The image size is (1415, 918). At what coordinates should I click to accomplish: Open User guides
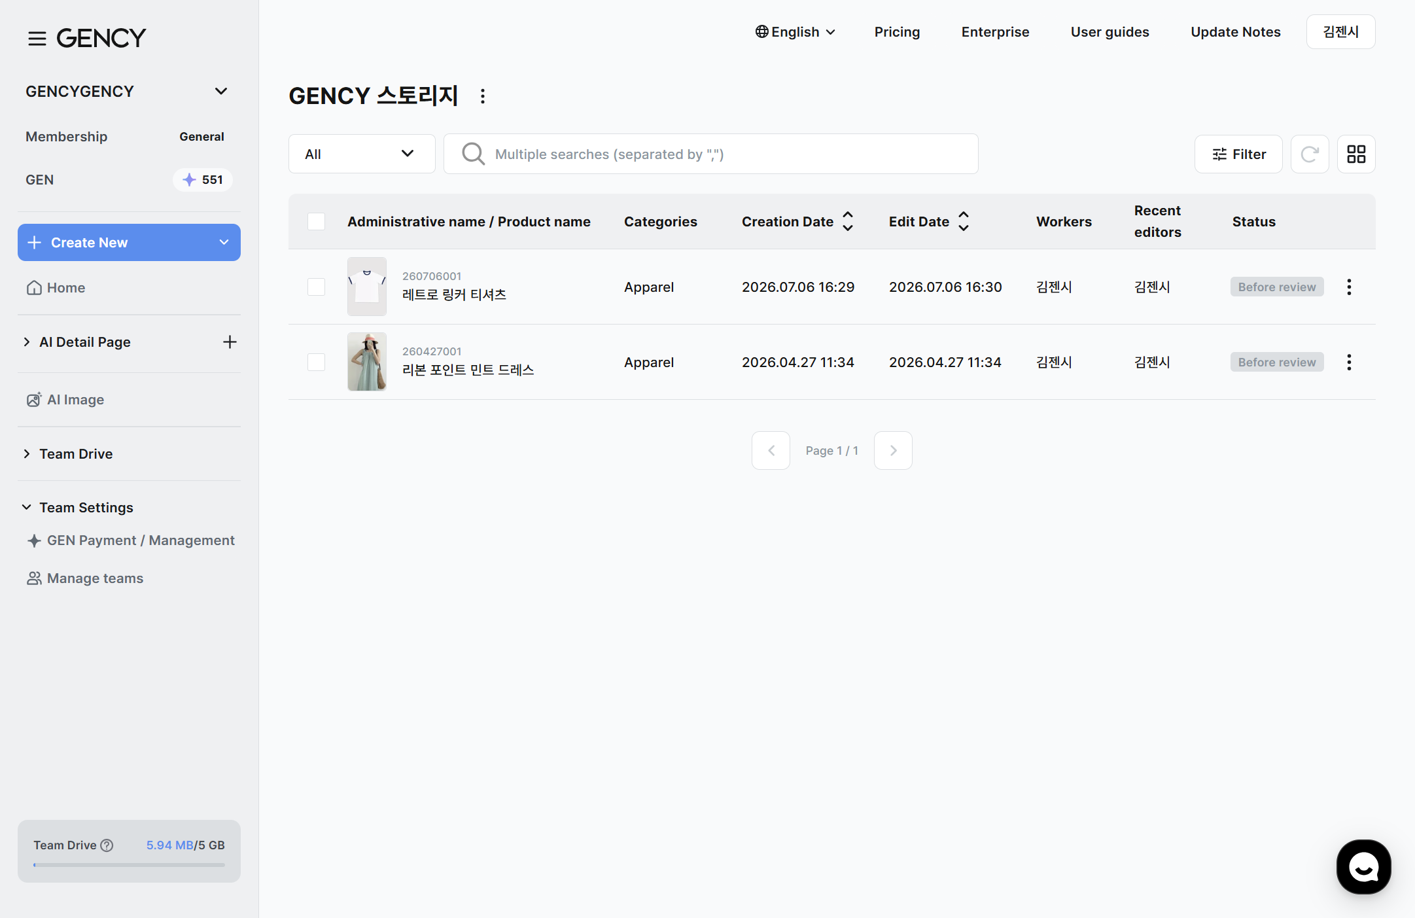click(1109, 32)
